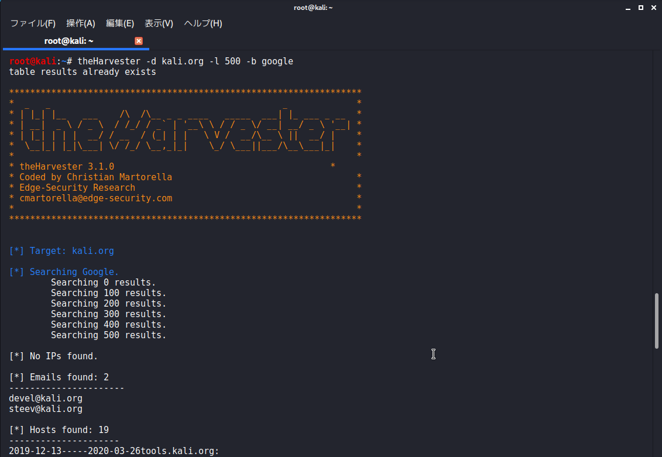Click the devel@kali.org email text

(46, 398)
